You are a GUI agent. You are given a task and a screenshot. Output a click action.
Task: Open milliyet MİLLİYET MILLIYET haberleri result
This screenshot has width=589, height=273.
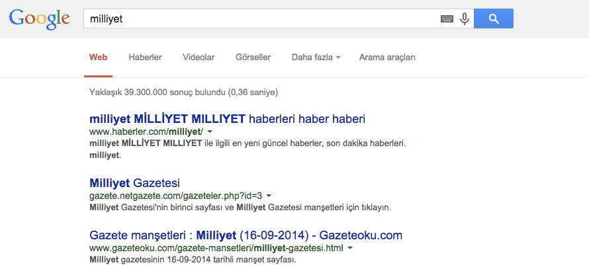[x=227, y=119]
